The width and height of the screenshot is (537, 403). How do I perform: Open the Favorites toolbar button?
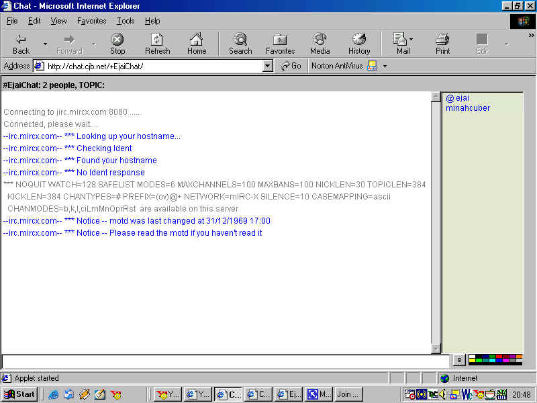point(280,44)
